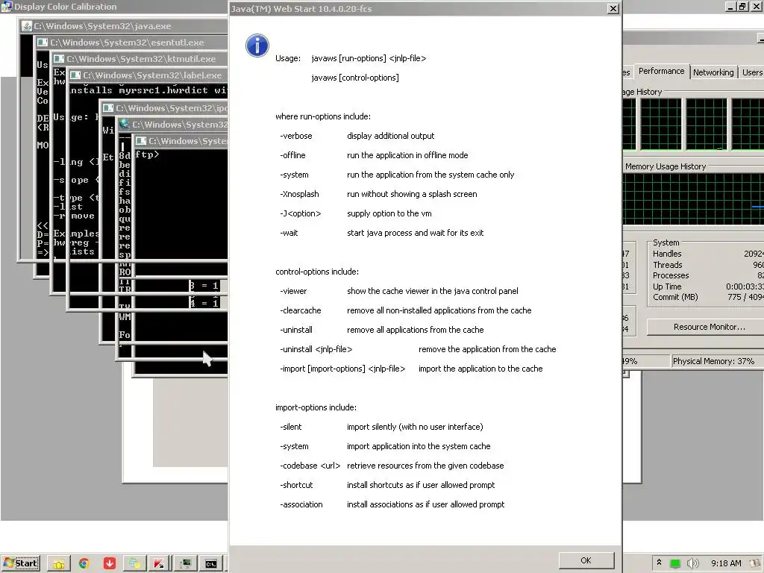Click the Threads row in System group
The image size is (764, 573).
(708, 265)
